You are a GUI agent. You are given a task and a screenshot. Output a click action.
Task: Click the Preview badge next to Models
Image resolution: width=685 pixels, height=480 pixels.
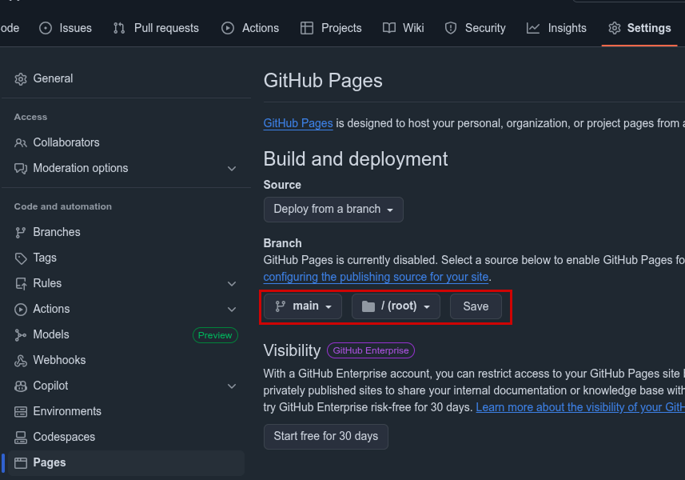[215, 335]
